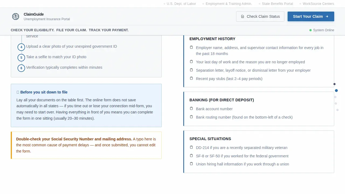
Task: Click the text Bank routing number (found on the bottom-left of a check)
Action: tap(244, 117)
